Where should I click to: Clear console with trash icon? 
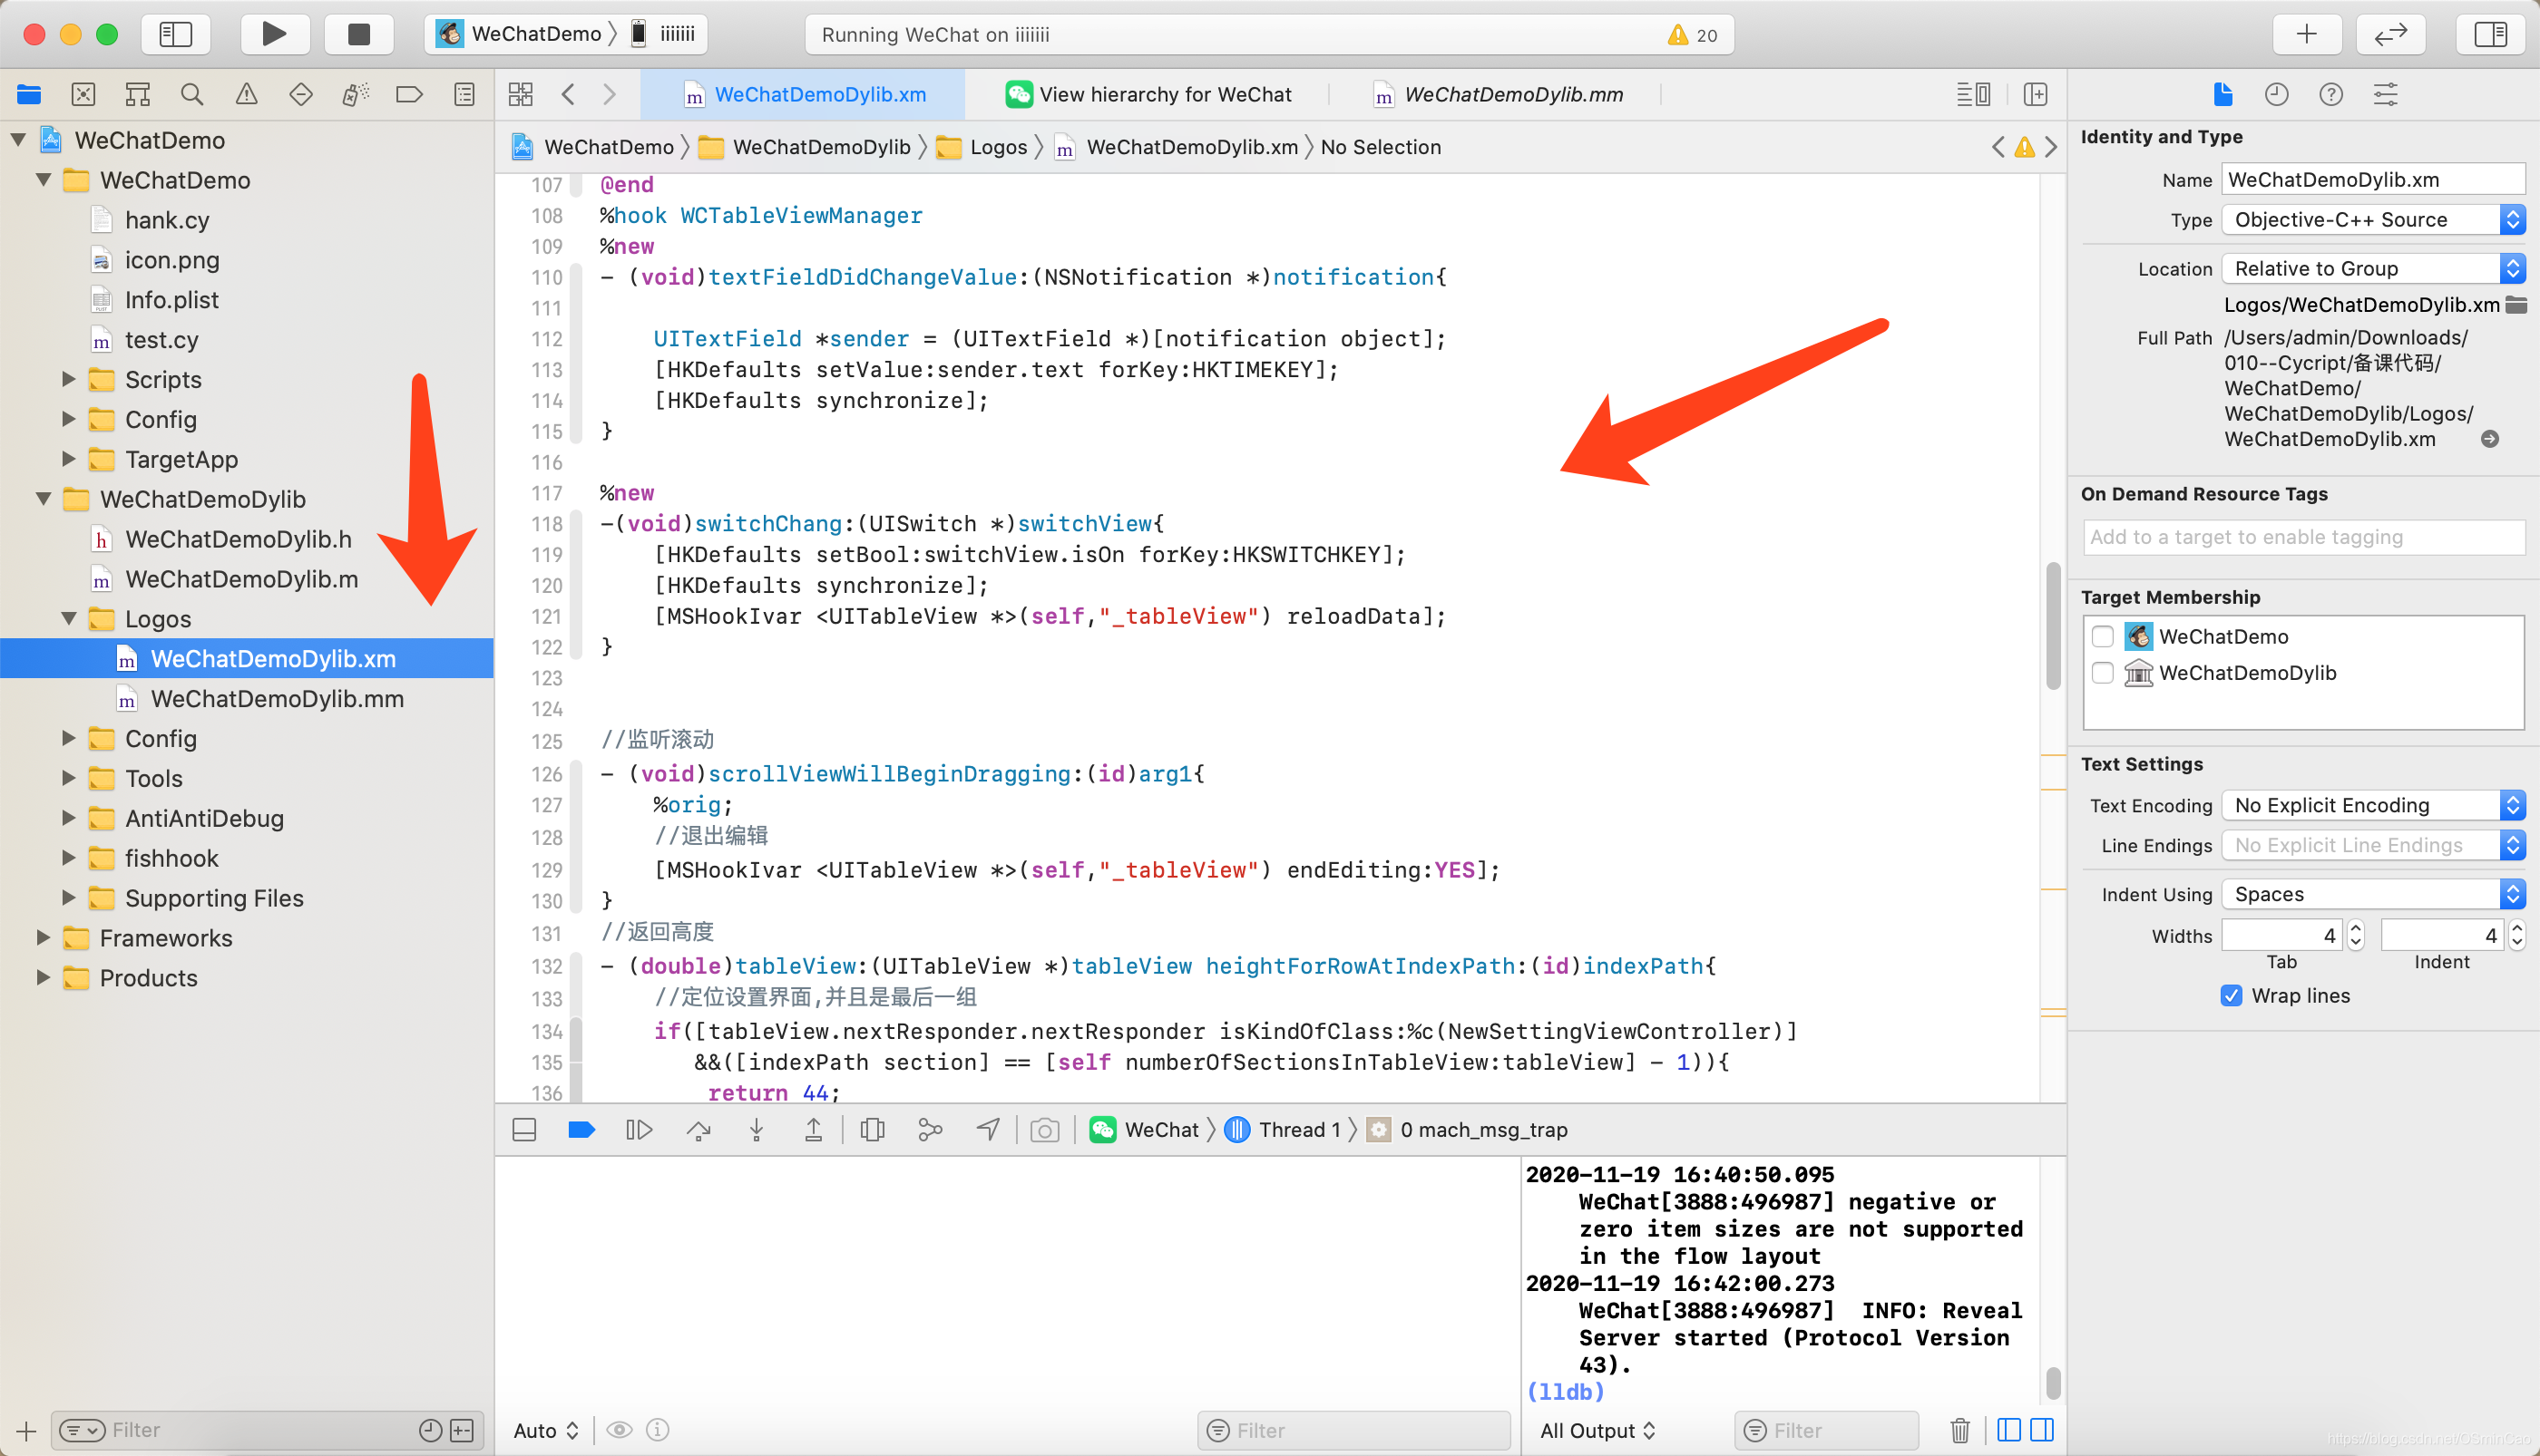coord(1959,1430)
